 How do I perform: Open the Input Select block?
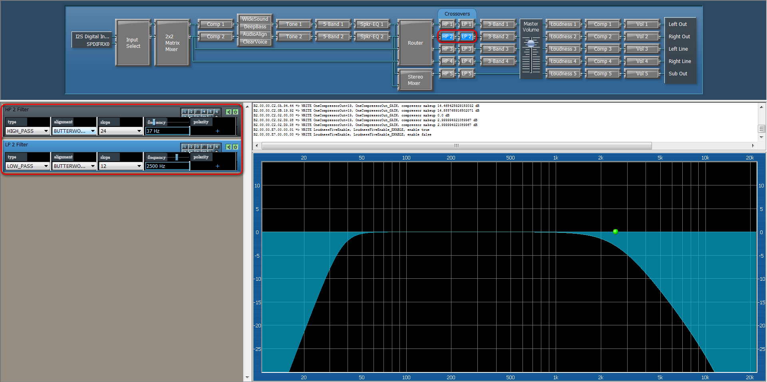tap(133, 43)
